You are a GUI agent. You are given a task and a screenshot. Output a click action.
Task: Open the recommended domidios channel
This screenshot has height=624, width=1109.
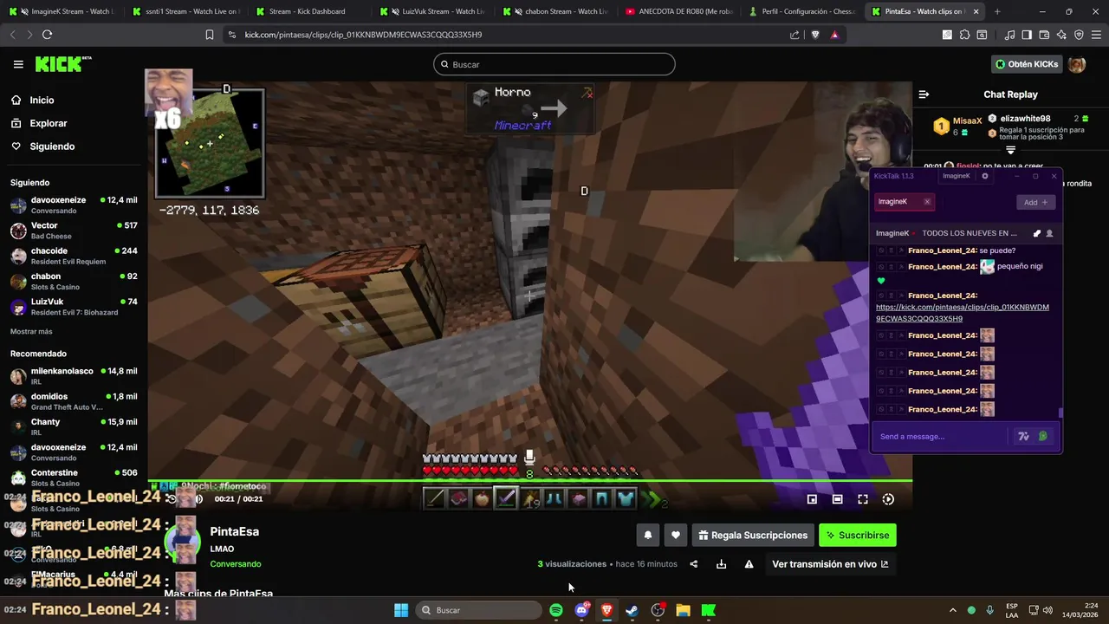(x=74, y=401)
